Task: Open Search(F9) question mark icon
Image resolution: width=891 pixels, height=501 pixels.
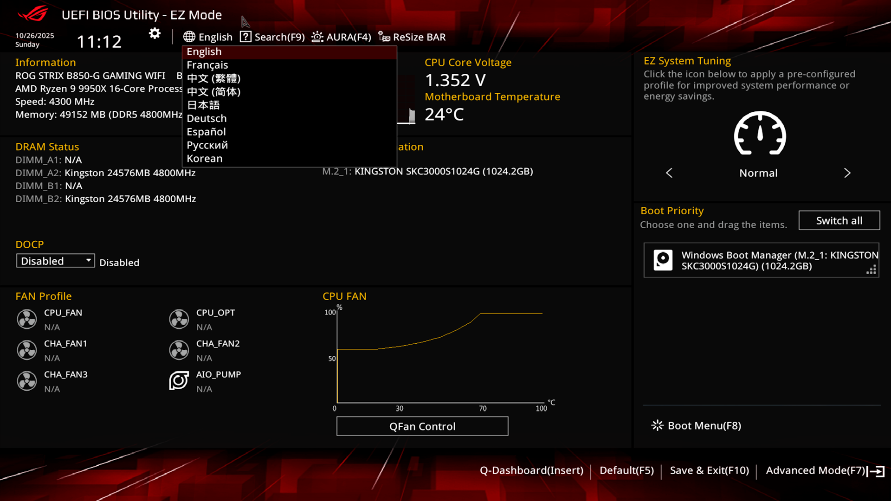Action: coord(245,37)
